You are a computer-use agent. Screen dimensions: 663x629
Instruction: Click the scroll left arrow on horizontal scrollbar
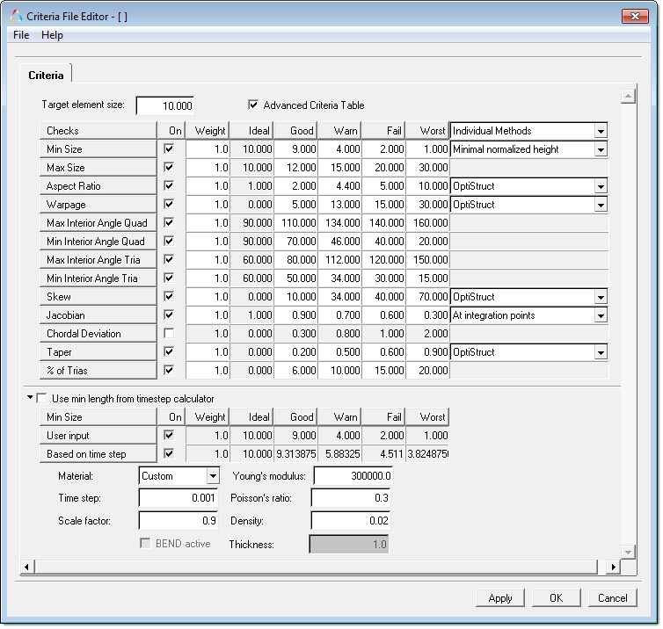coord(25,567)
